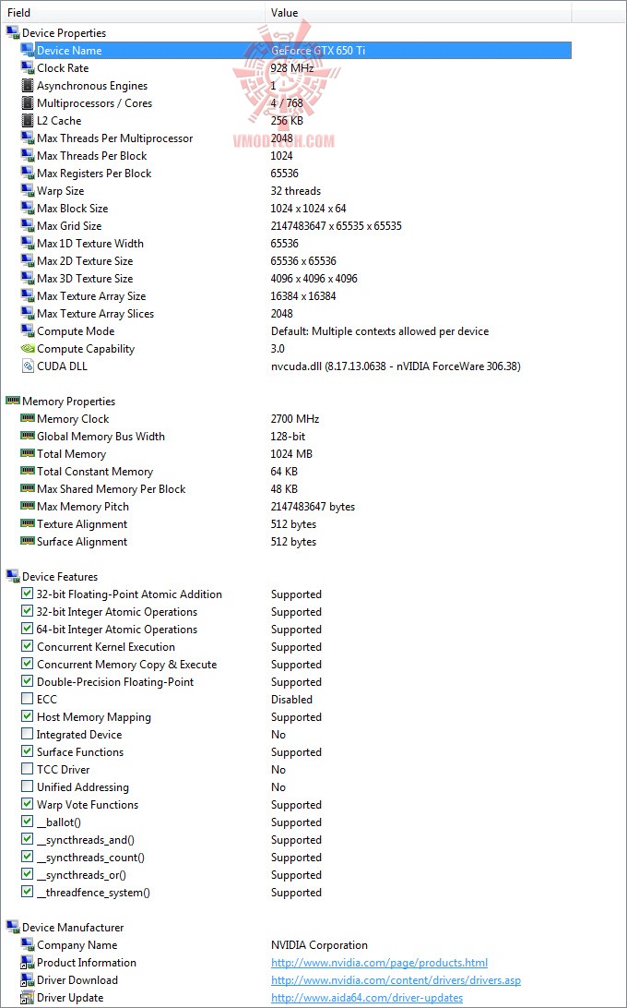Click the '2147483647 bytes' memory pitch value
Screen dimensions: 627x1008
(313, 506)
